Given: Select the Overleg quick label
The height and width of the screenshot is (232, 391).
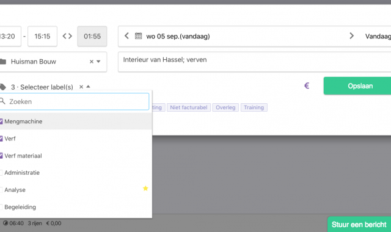Looking at the screenshot, I should click(x=225, y=107).
